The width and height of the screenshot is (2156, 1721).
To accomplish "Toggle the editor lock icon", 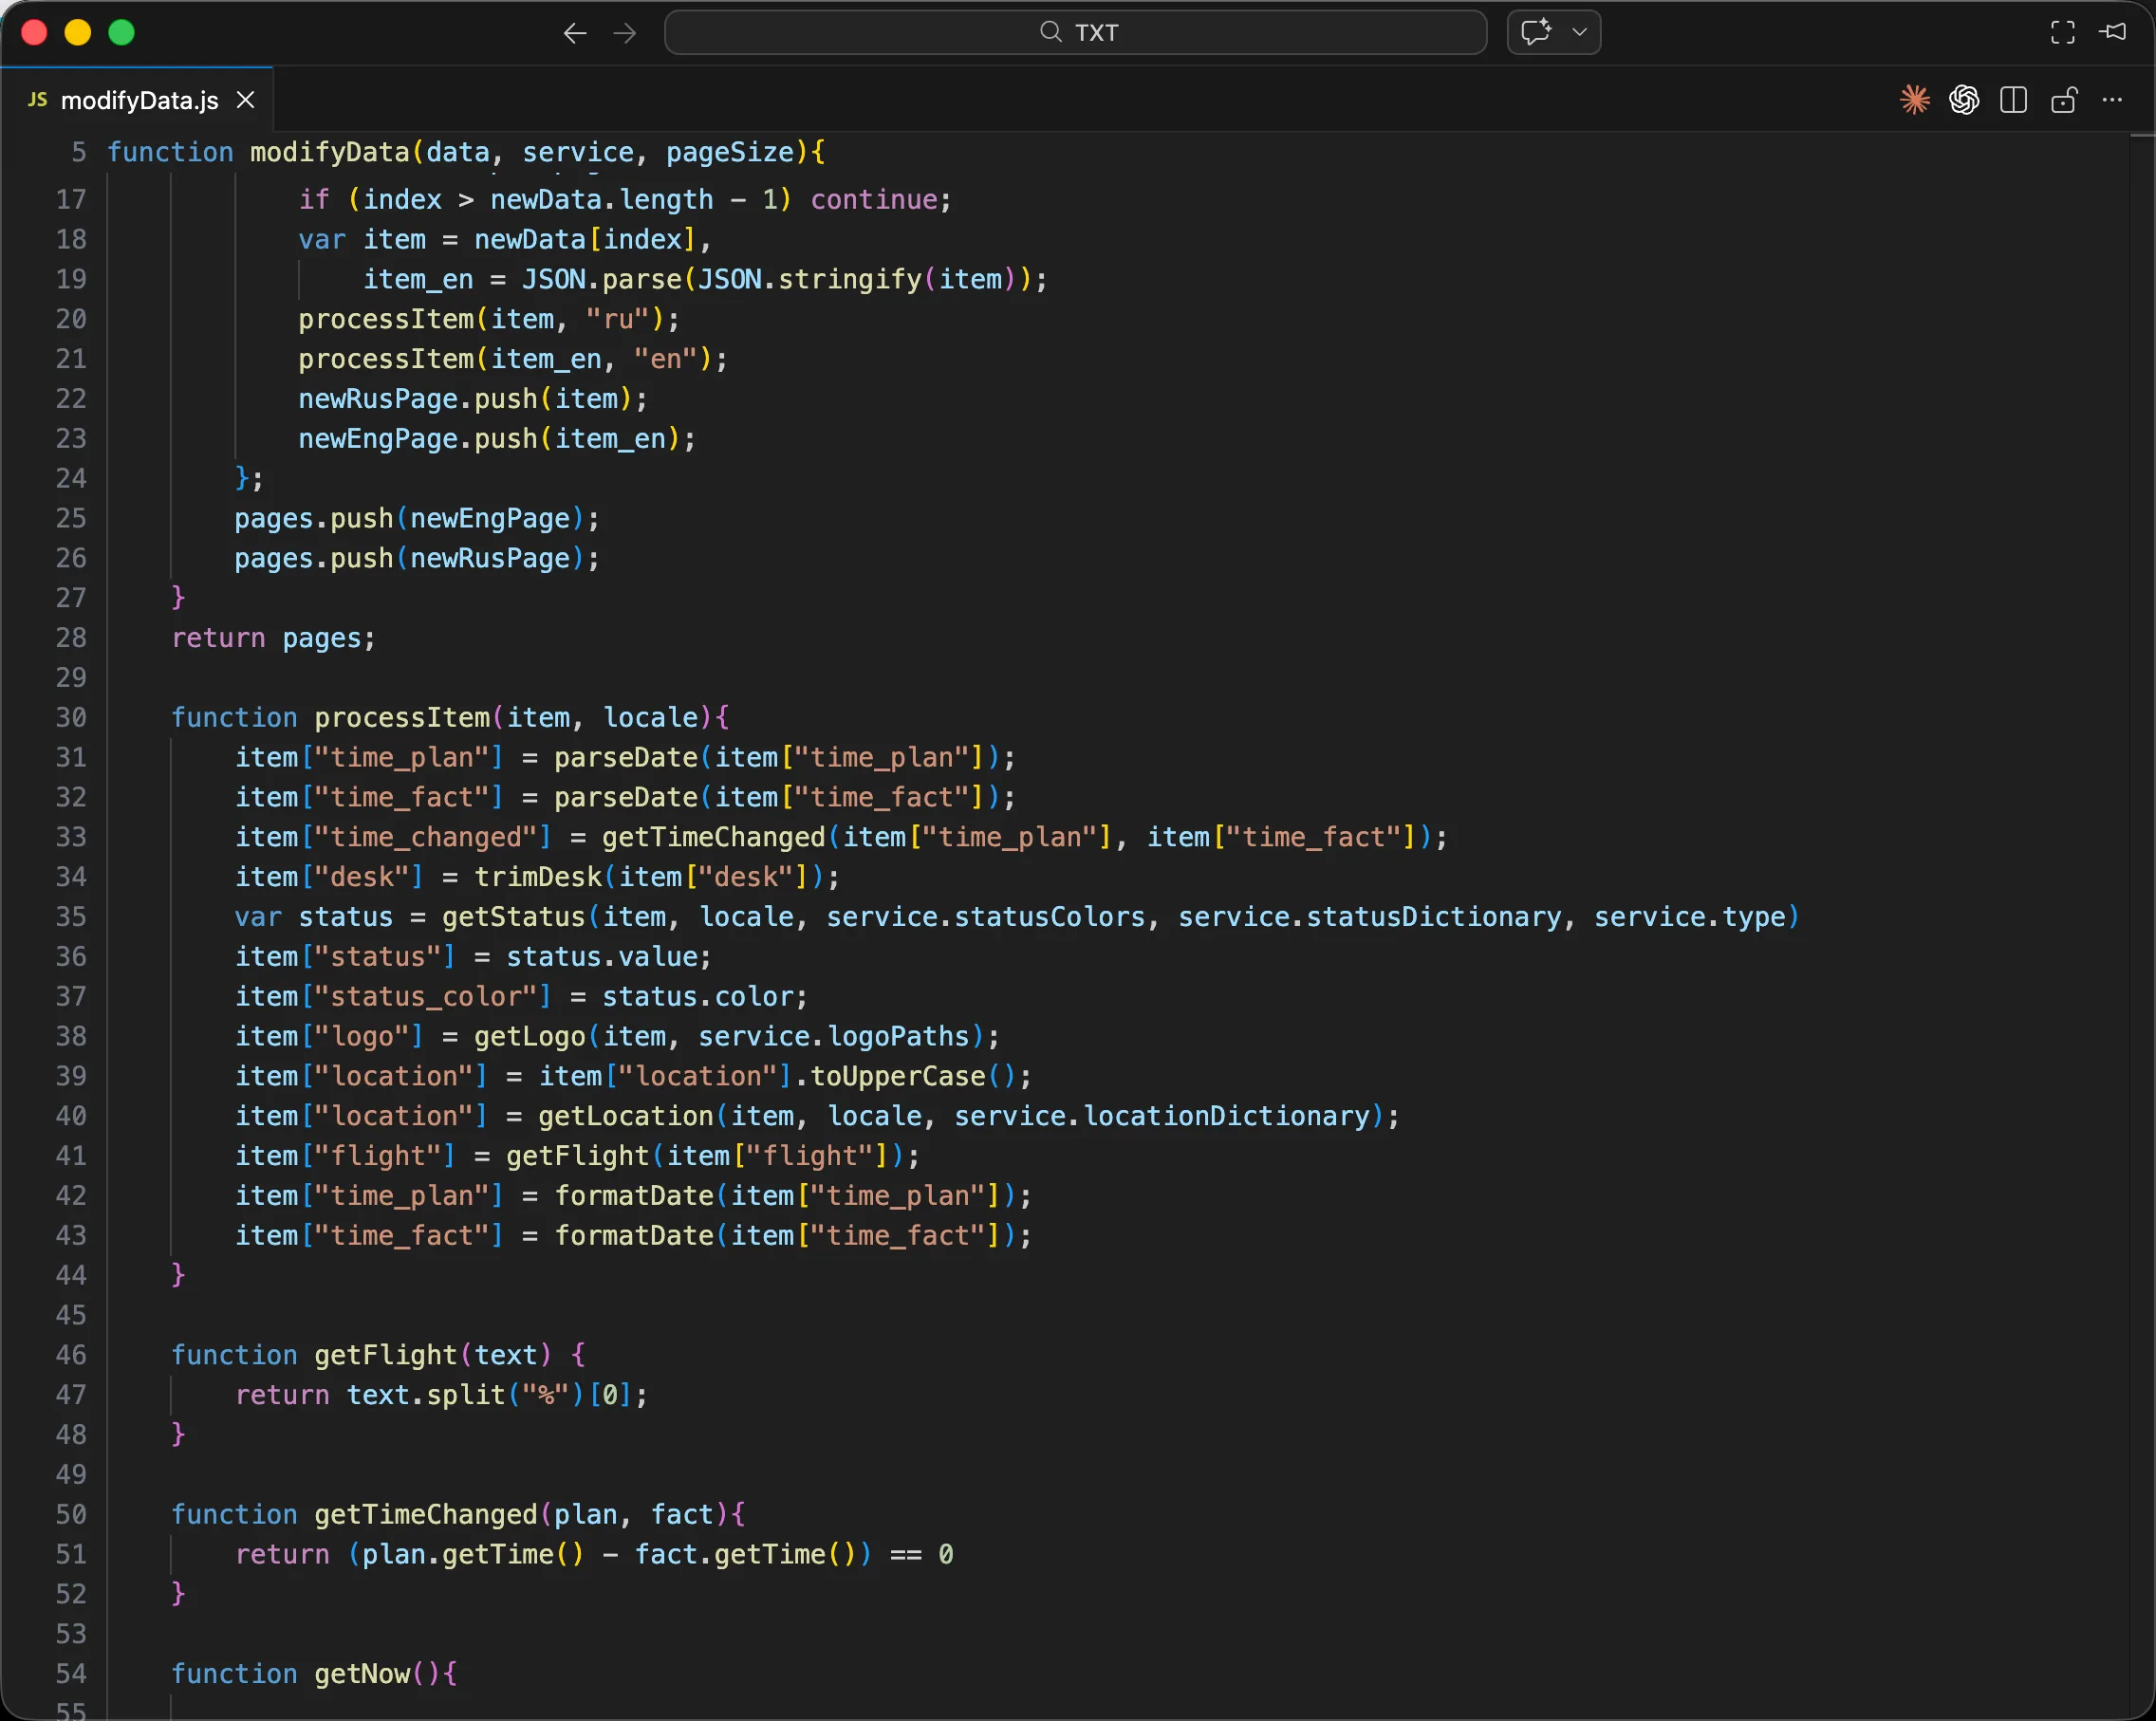I will (x=2063, y=100).
